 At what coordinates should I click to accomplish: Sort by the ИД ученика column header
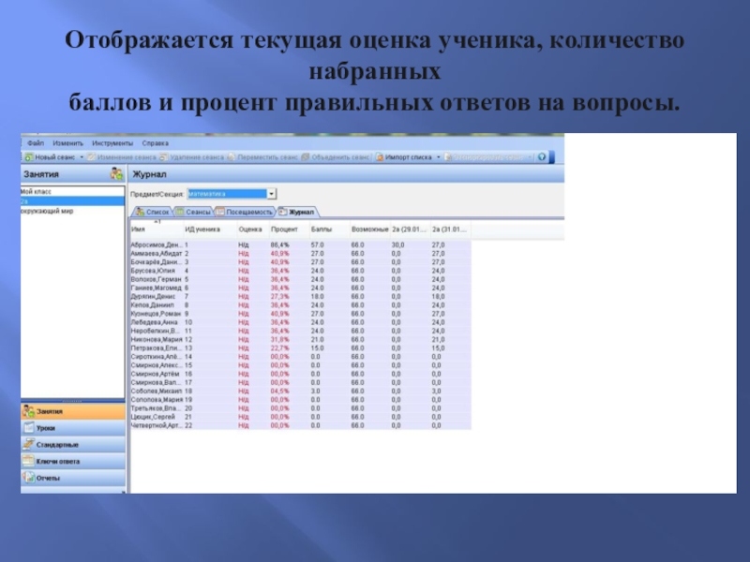[210, 229]
